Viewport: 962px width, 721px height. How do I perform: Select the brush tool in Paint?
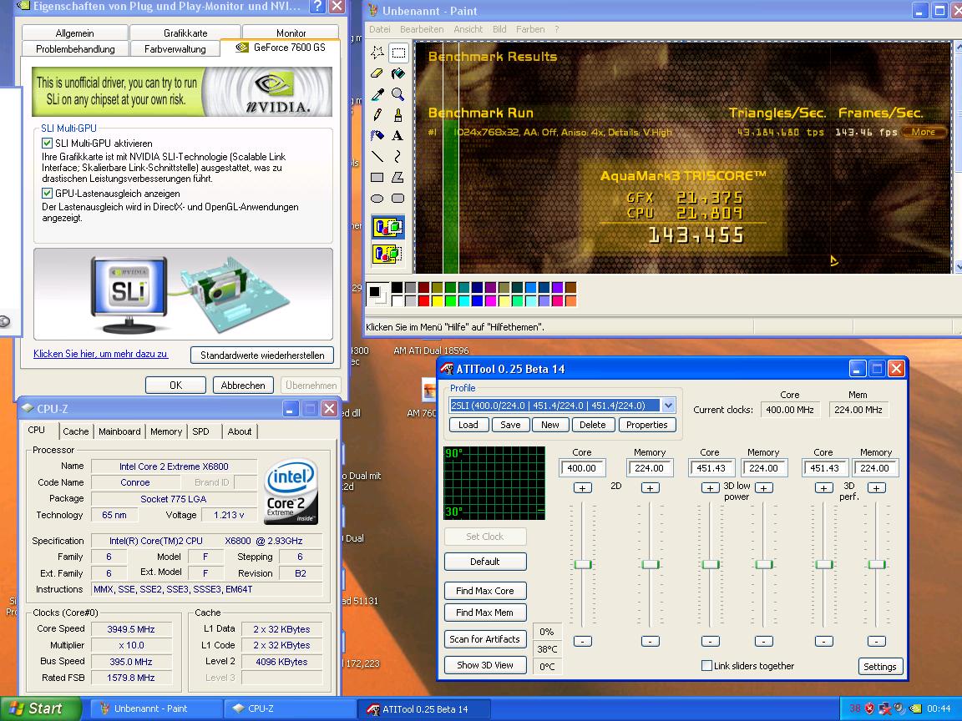(x=398, y=115)
